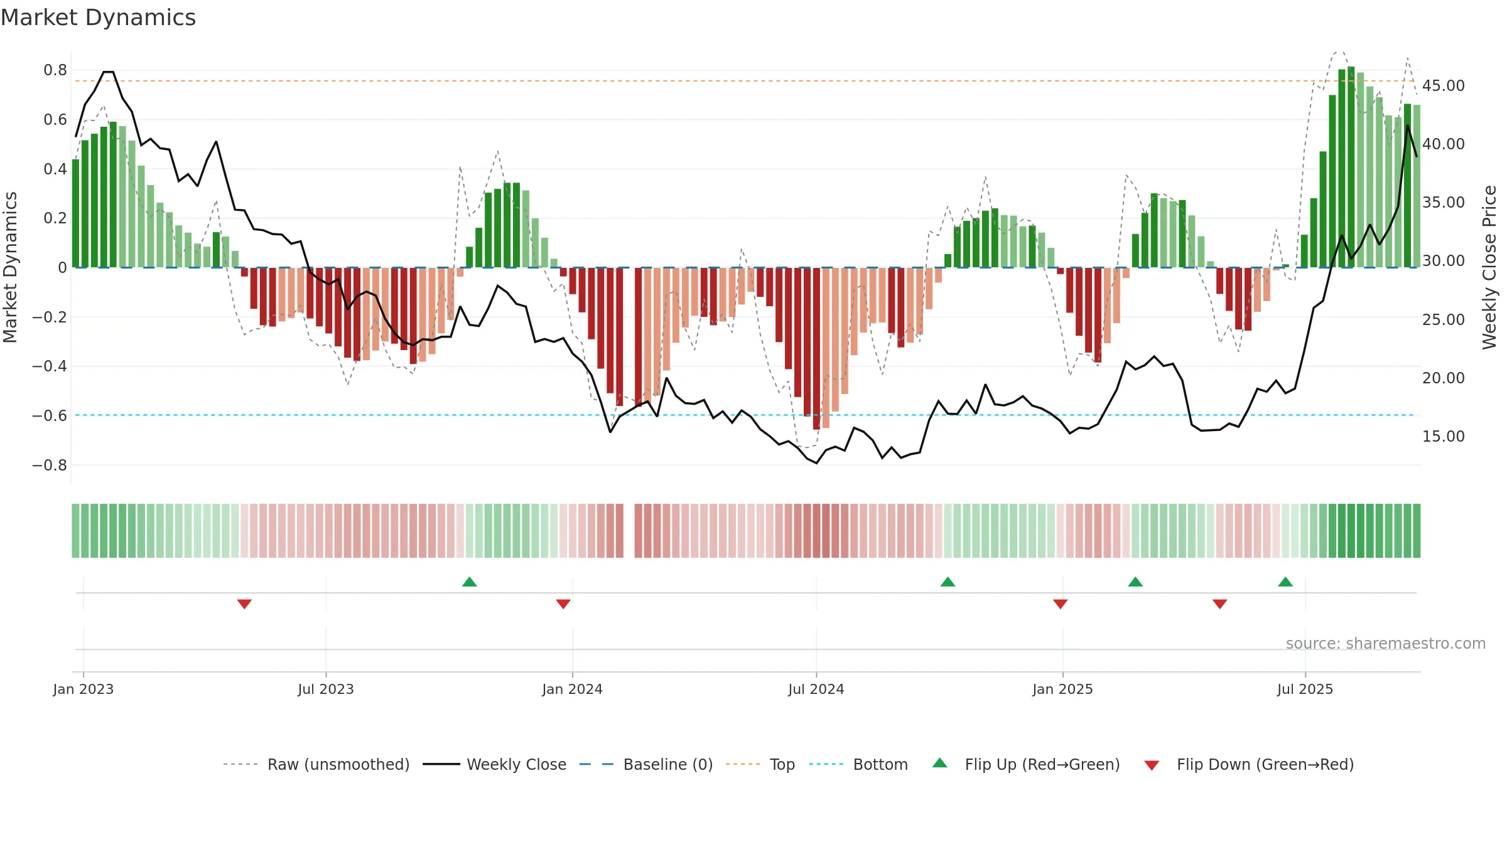
Task: Select the flip-up marker just before Jul 2025
Action: (1285, 582)
